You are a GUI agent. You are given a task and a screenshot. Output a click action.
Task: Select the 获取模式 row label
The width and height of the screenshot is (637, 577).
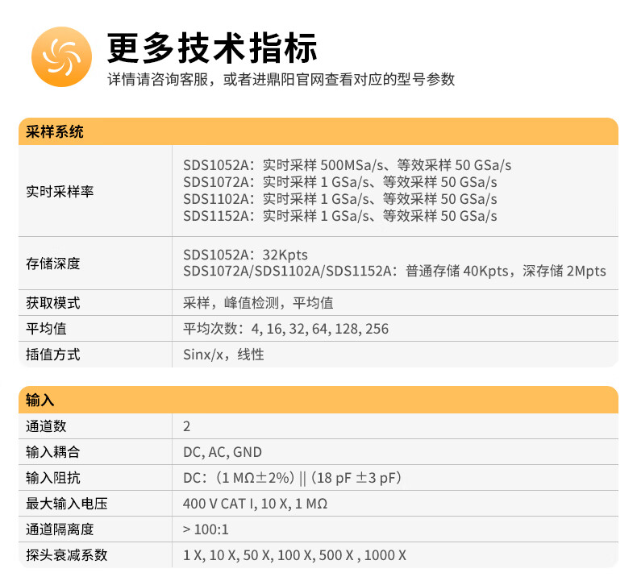tap(53, 303)
